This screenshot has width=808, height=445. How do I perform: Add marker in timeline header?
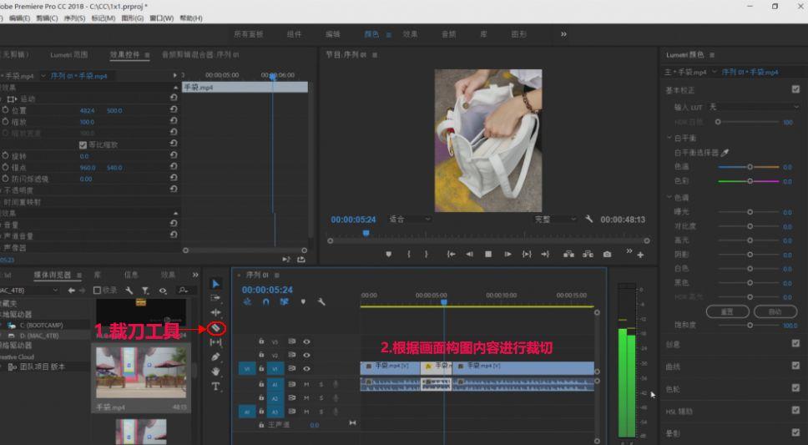point(303,301)
